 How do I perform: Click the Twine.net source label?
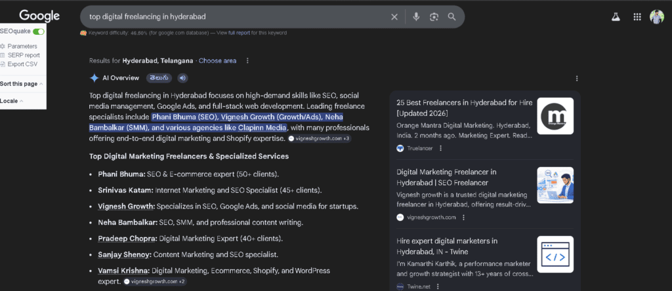(419, 286)
